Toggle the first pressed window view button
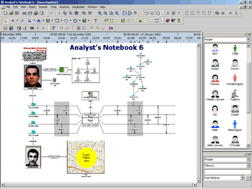252x189 pixels. (147, 13)
